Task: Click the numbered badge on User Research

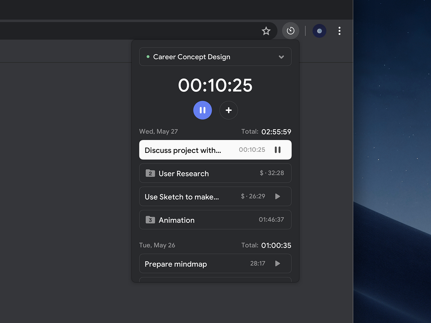Action: pyautogui.click(x=150, y=173)
